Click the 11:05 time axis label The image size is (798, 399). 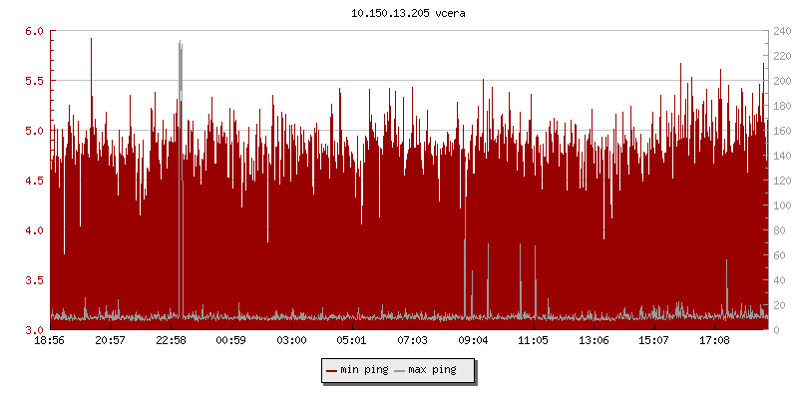click(x=533, y=341)
